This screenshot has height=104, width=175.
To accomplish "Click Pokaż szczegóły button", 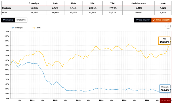I will [x=161, y=20].
